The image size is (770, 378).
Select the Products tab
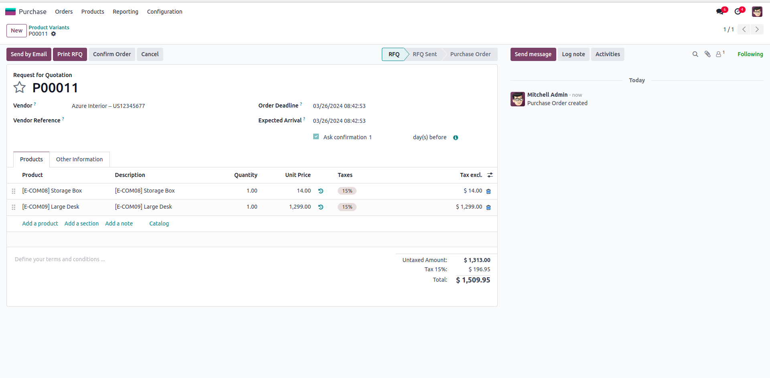click(31, 159)
